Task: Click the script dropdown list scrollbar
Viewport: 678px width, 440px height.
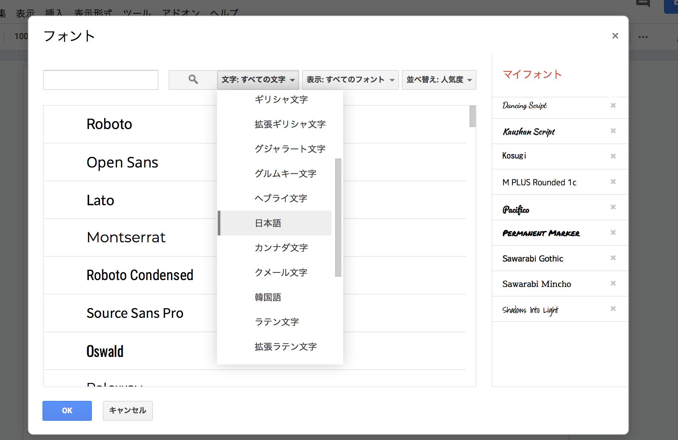Action: [x=338, y=217]
